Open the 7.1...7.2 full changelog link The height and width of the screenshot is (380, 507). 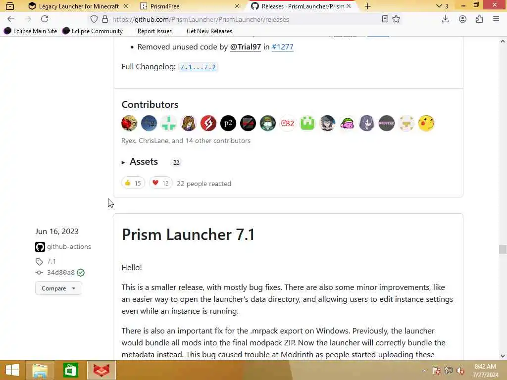click(x=198, y=67)
